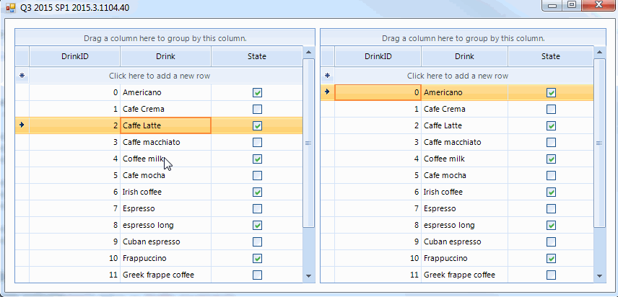Image resolution: width=618 pixels, height=297 pixels.
Task: Sort left grid by DrinkID header
Action: click(74, 56)
